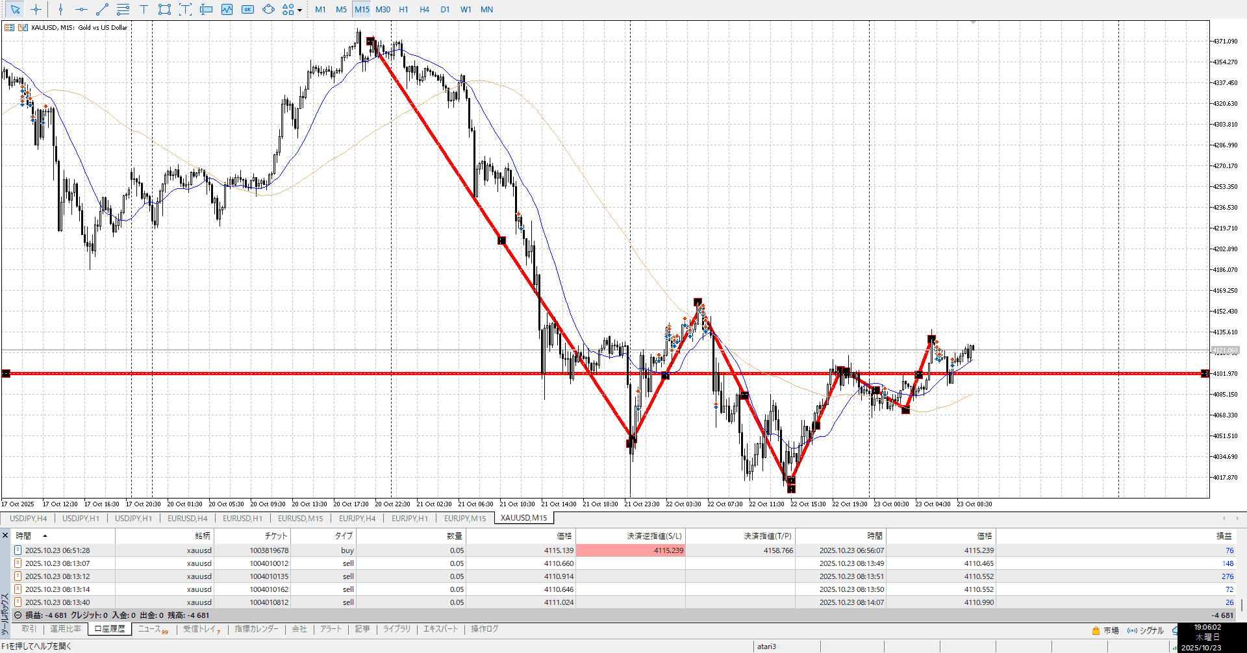Select the equidistant channel lines tool
Image resolution: width=1247 pixels, height=653 pixels.
tap(123, 10)
